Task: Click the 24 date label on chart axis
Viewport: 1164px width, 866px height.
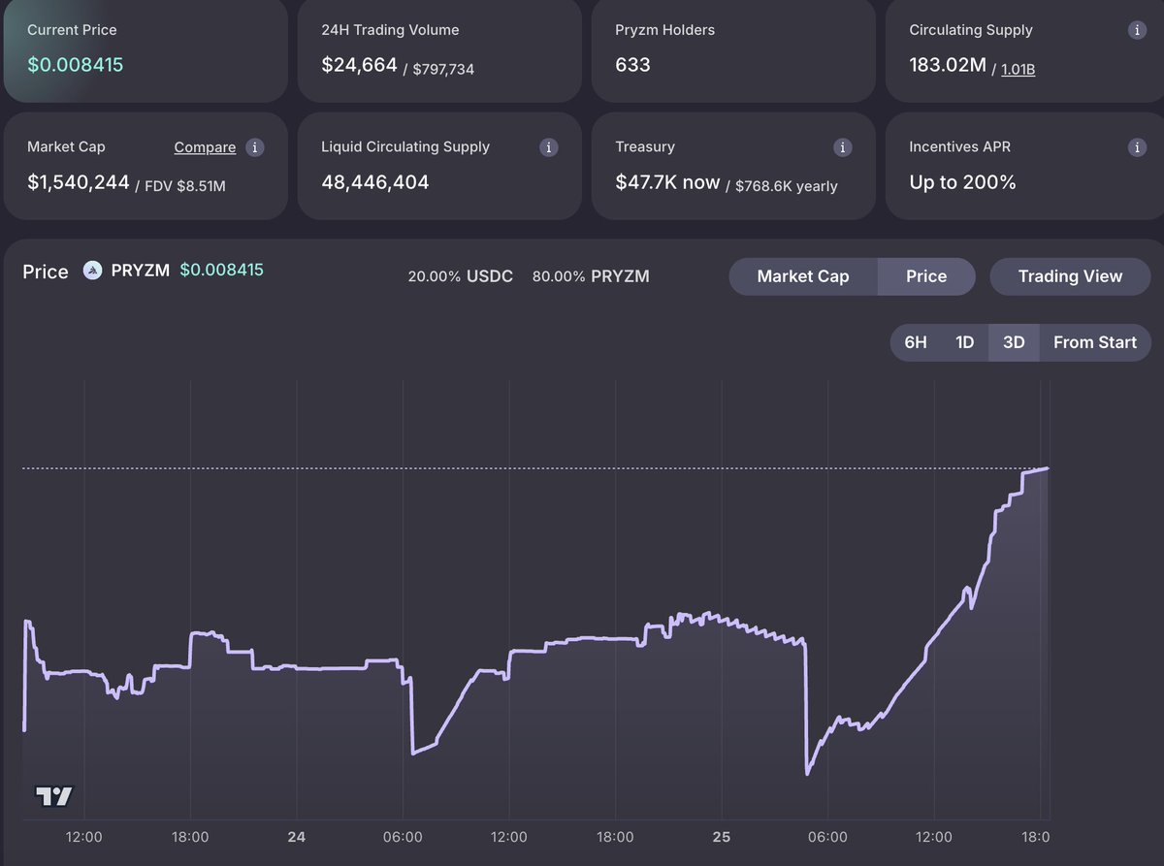Action: pos(297,837)
